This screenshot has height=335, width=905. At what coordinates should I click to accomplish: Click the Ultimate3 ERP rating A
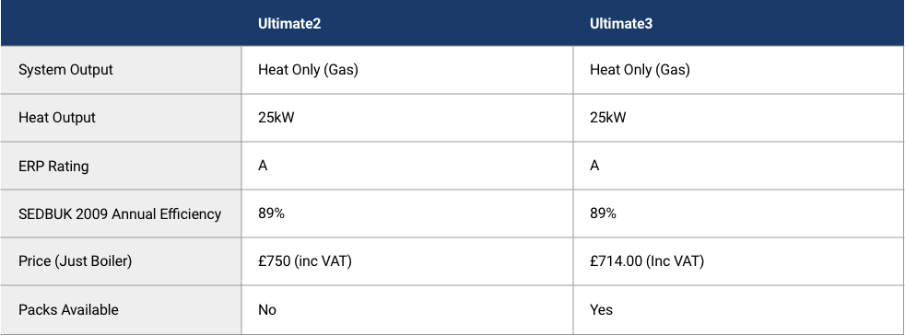[x=594, y=166]
